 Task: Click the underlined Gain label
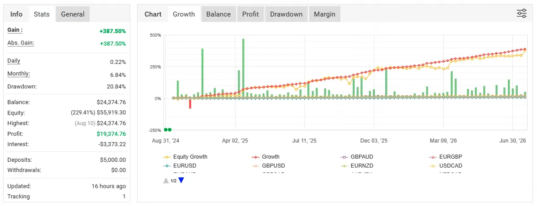[x=15, y=30]
